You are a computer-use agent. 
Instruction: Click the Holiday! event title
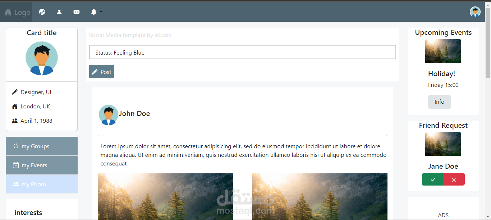[x=441, y=74]
